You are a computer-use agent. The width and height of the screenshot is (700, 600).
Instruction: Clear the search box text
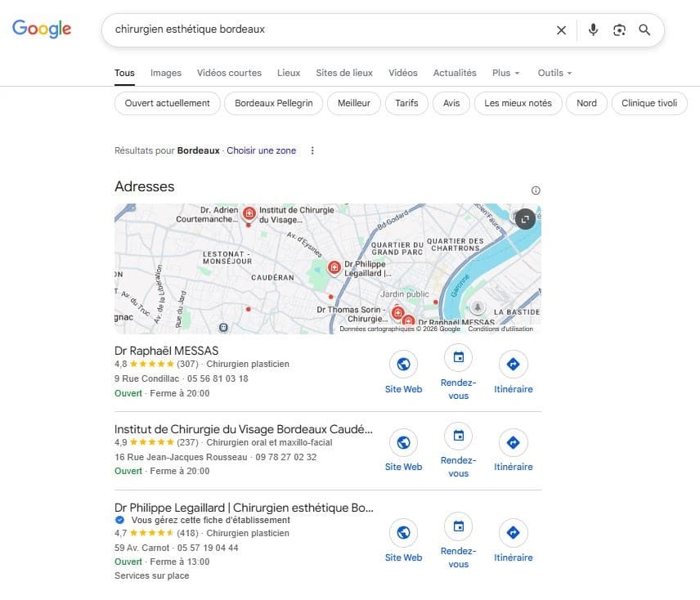pyautogui.click(x=561, y=30)
